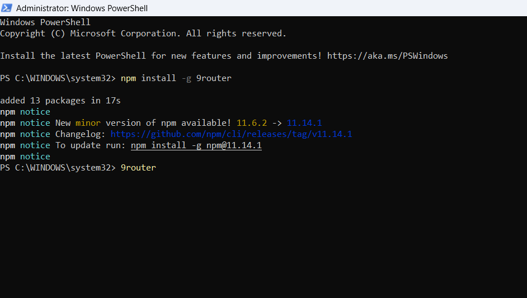The image size is (527, 298).
Task: Click the yellow 11.6.2 version number
Action: click(251, 123)
